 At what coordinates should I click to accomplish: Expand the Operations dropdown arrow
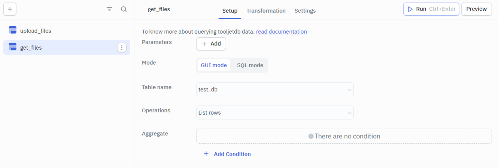click(x=349, y=113)
